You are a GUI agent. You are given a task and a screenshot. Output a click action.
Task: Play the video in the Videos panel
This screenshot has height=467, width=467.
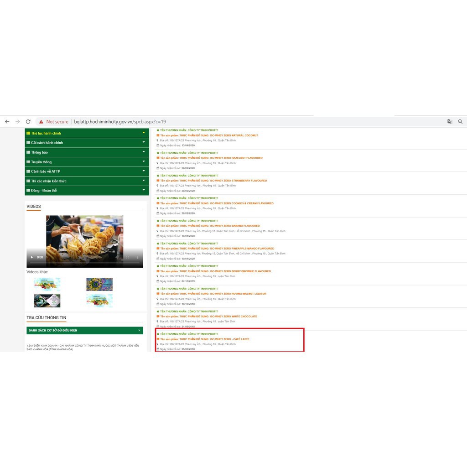(x=32, y=257)
